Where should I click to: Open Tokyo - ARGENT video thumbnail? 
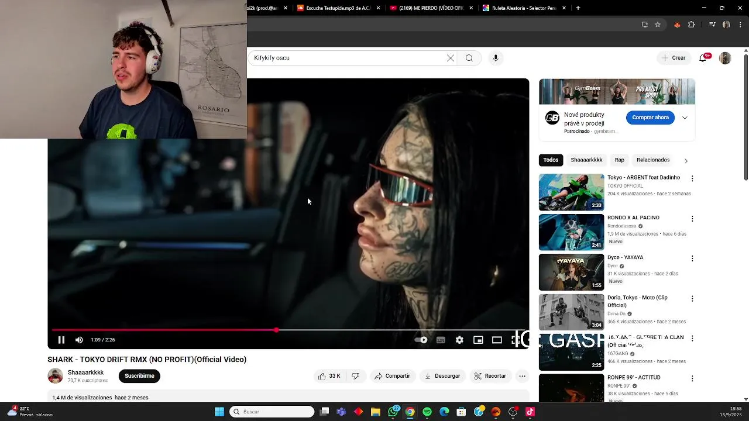[571, 192]
